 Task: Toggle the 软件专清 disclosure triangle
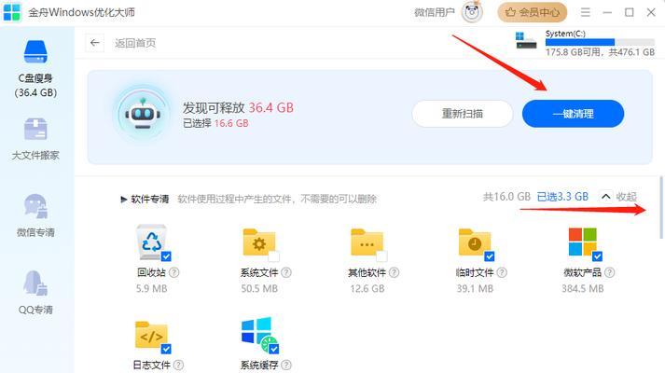point(123,200)
